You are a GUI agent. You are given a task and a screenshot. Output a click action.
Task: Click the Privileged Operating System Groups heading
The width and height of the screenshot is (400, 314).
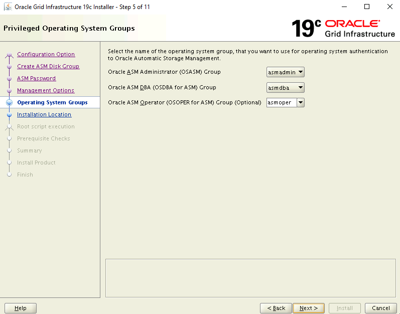tap(69, 28)
